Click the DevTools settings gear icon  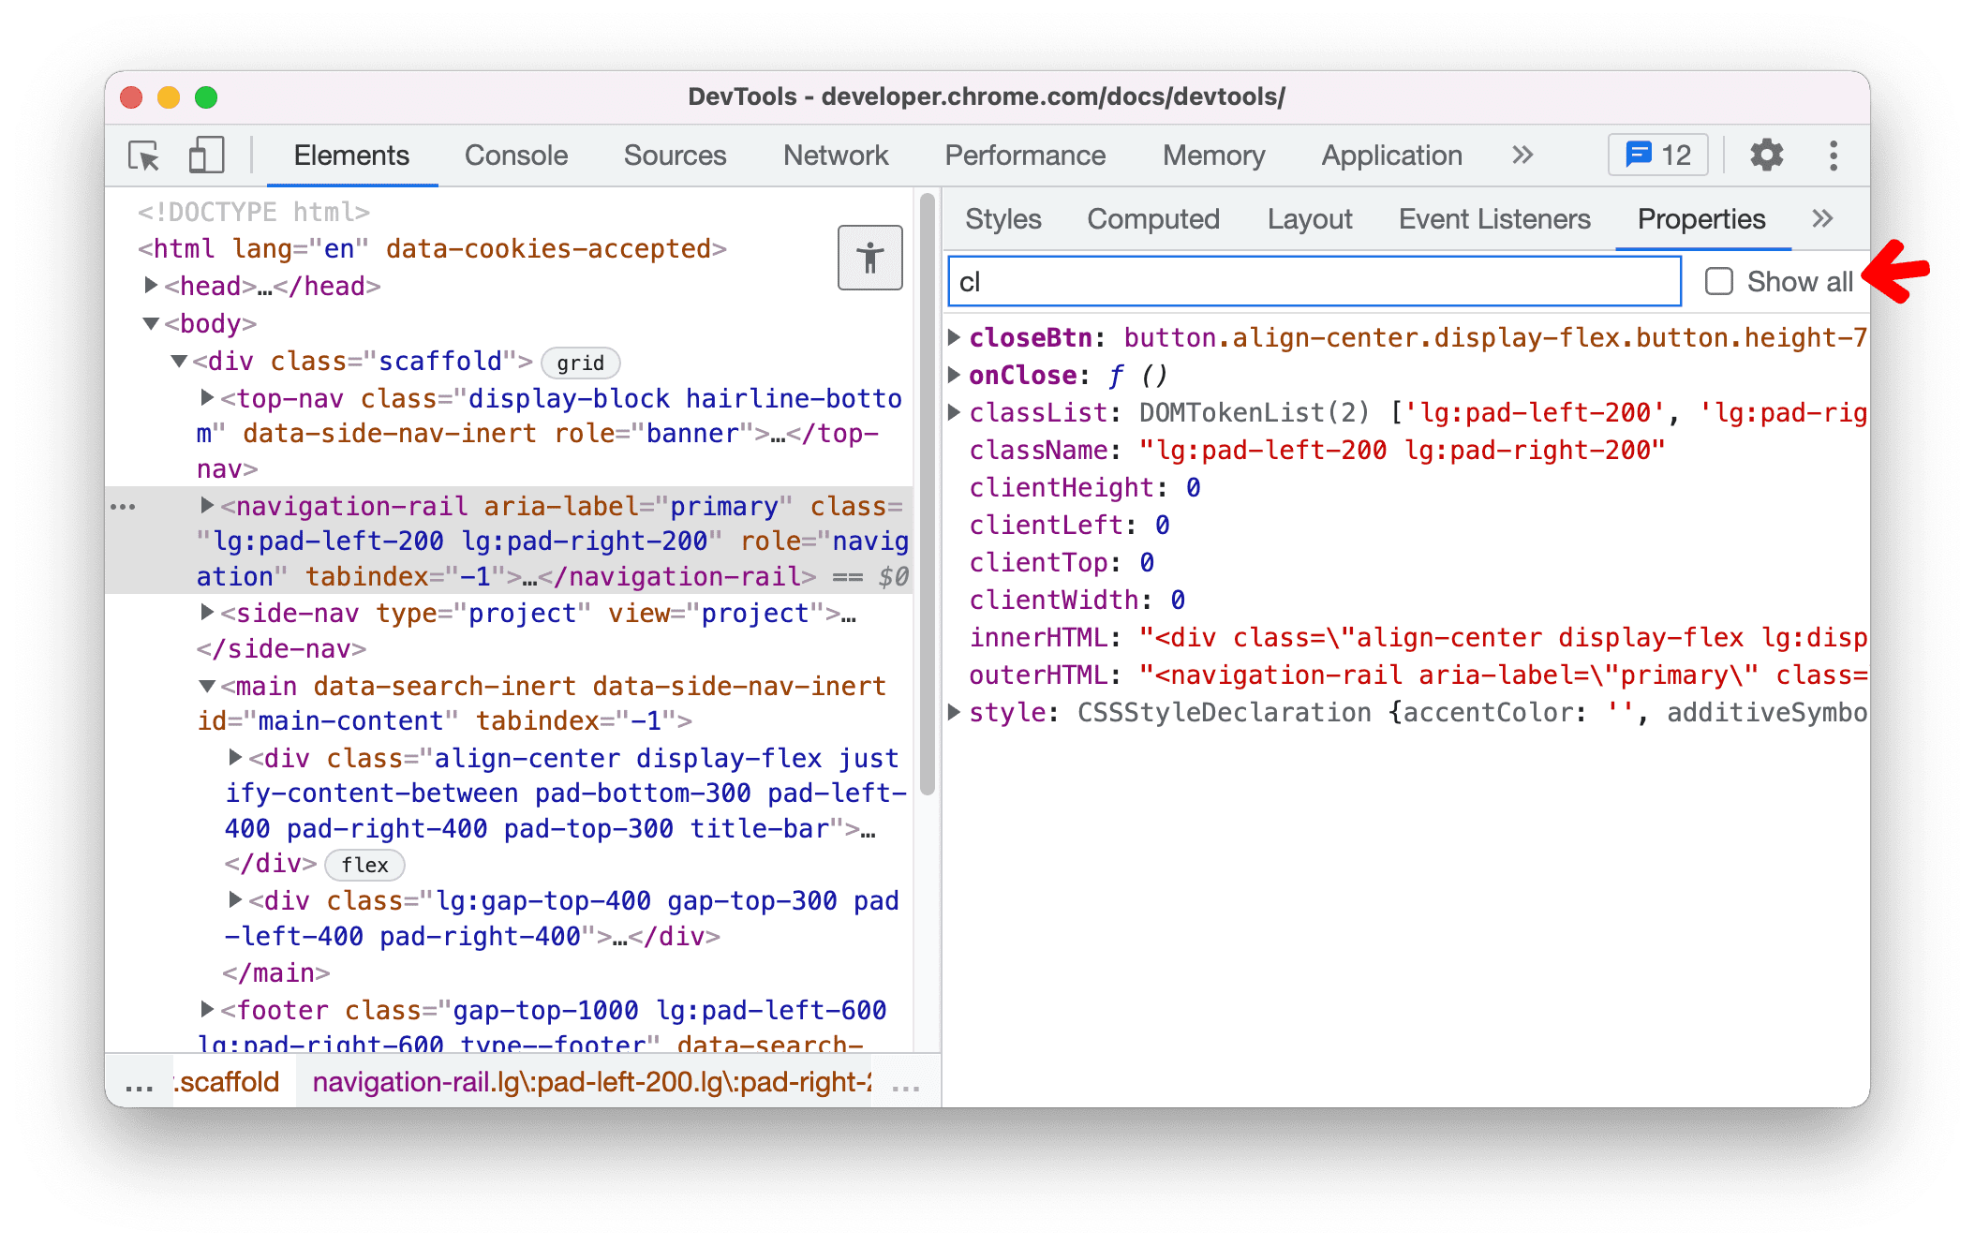tap(1765, 155)
